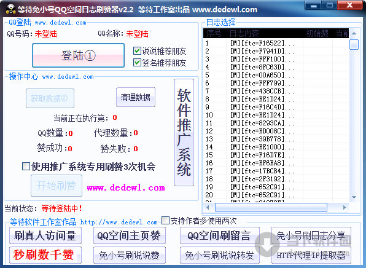
Task: Click the red 未登陆 QQ名称 value
Action: 138,34
